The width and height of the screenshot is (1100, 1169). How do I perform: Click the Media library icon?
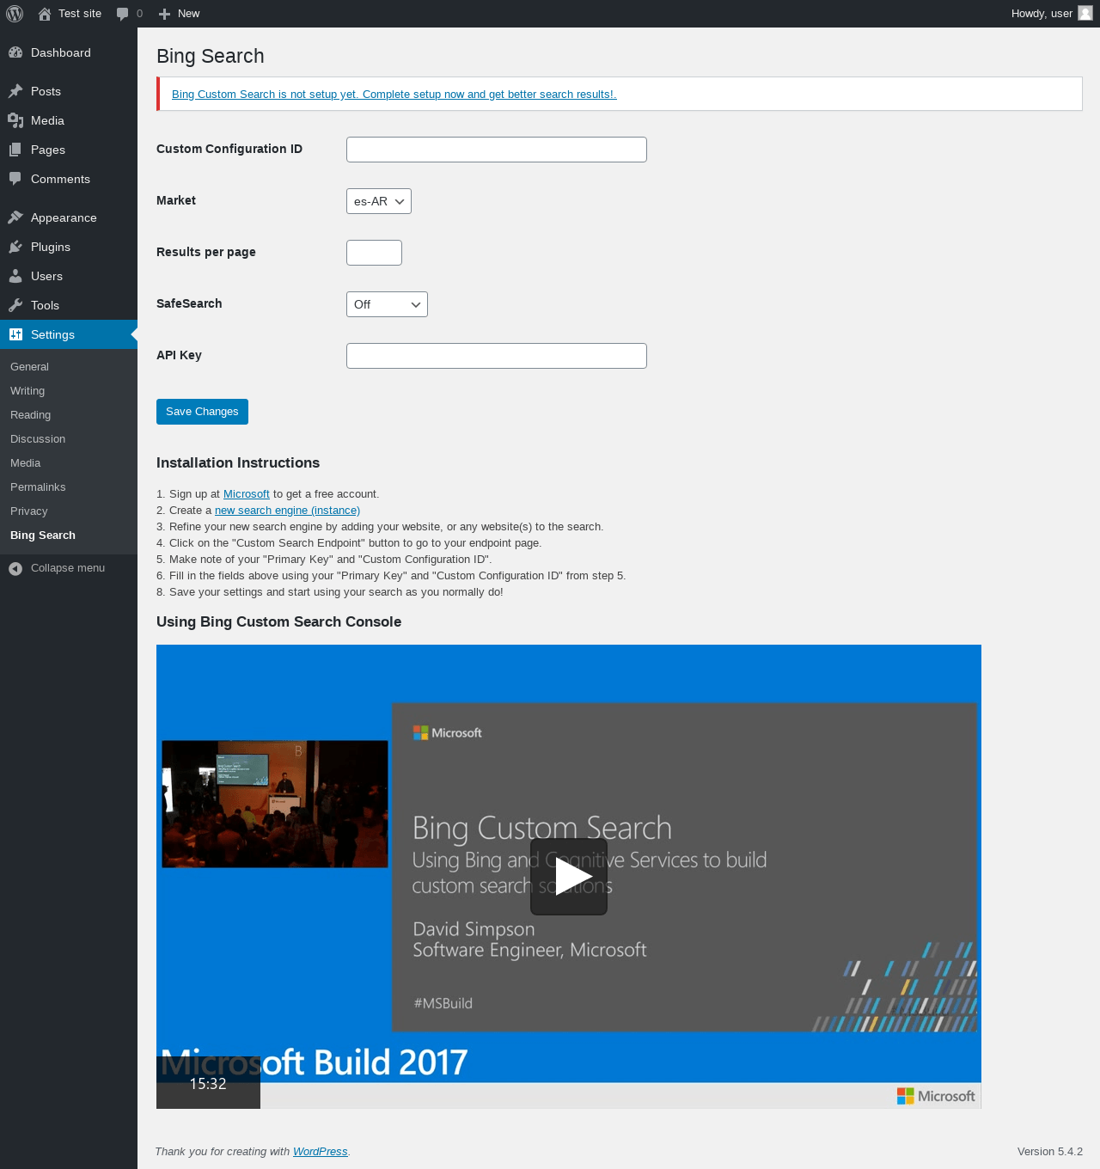(x=15, y=120)
